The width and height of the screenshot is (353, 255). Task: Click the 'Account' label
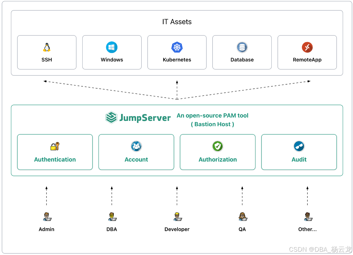click(136, 160)
